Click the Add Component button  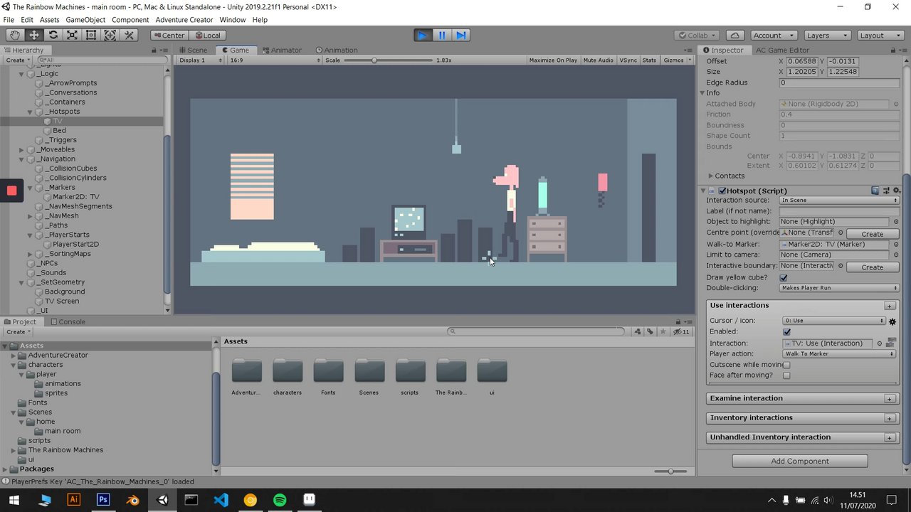(x=799, y=461)
